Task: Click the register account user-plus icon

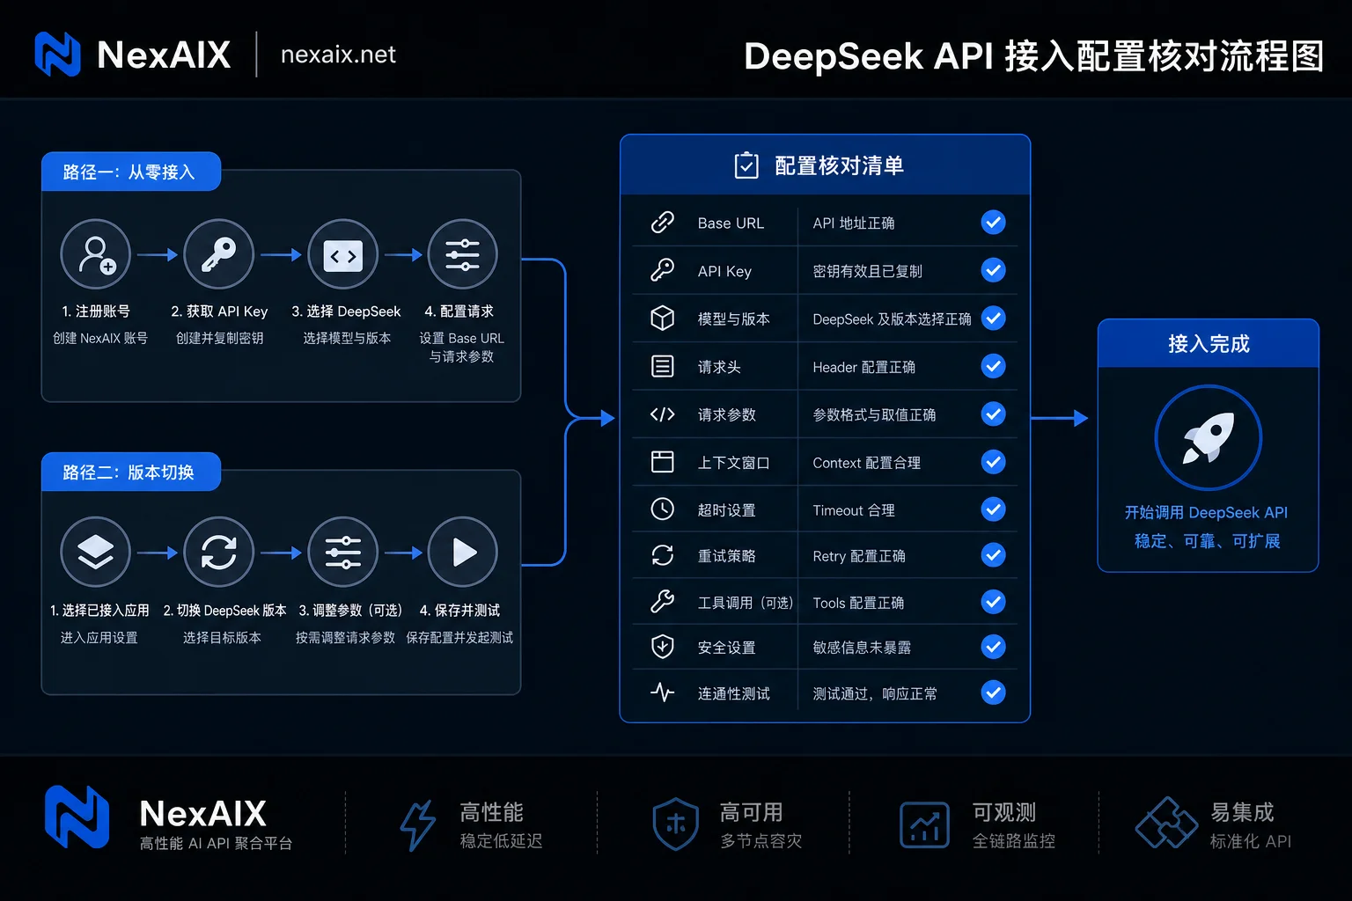Action: 96,254
